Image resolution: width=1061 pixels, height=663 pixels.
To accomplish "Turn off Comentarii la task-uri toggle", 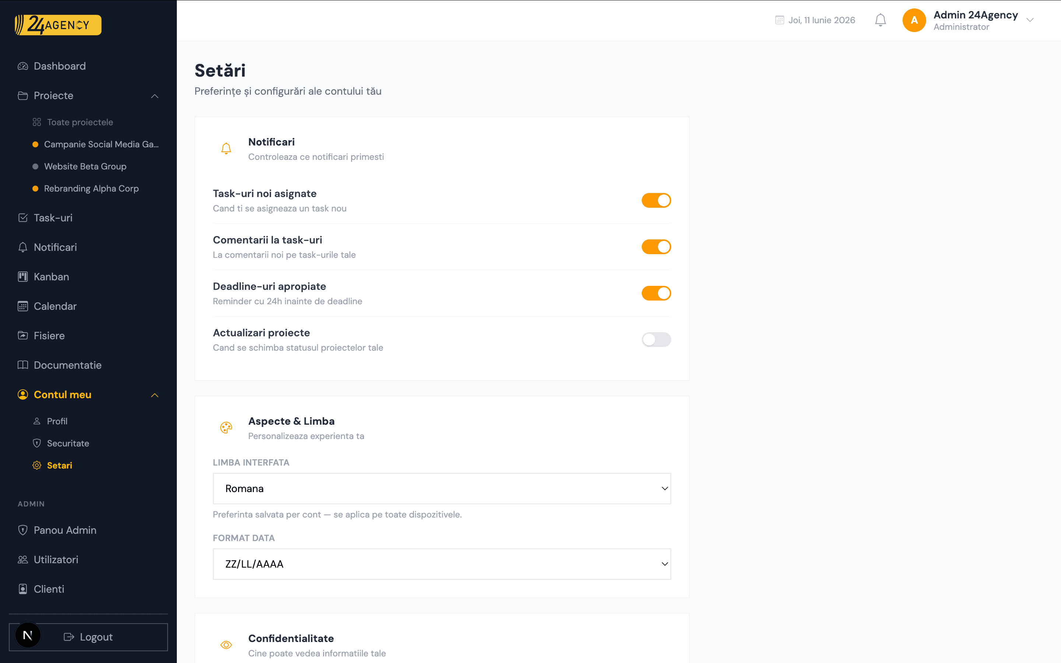I will (x=656, y=247).
